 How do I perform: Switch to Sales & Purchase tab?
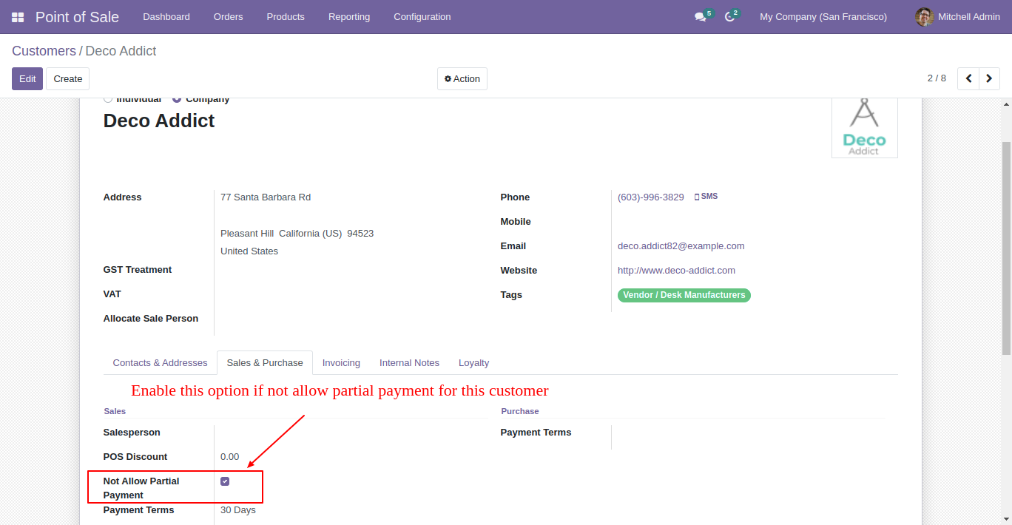coord(265,363)
